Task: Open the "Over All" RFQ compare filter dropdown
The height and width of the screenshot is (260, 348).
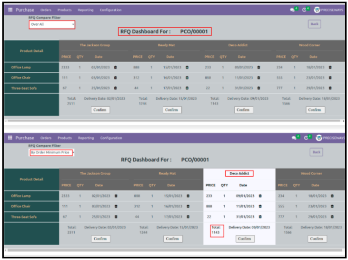Action: coord(52,24)
